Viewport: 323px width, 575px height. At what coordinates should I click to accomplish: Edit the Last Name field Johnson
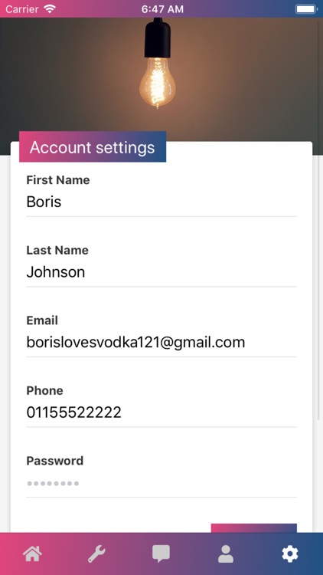161,272
